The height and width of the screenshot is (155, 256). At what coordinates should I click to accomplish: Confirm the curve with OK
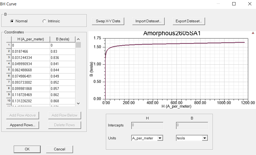point(27,149)
